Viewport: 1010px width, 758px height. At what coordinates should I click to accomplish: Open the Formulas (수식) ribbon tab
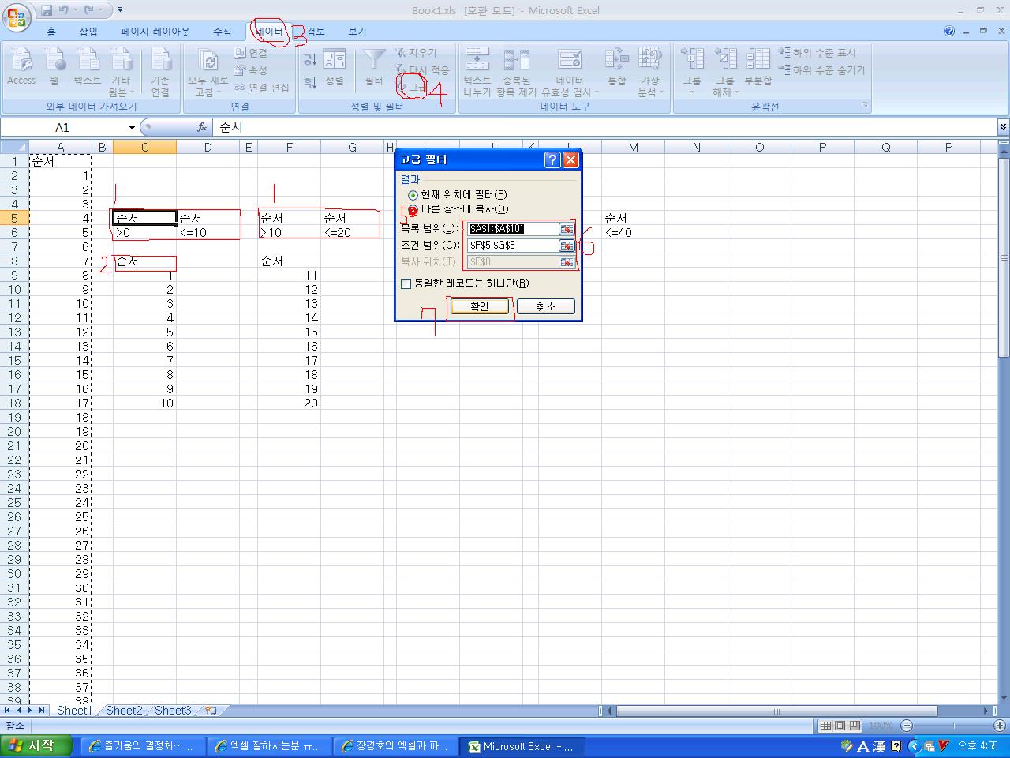coord(223,32)
